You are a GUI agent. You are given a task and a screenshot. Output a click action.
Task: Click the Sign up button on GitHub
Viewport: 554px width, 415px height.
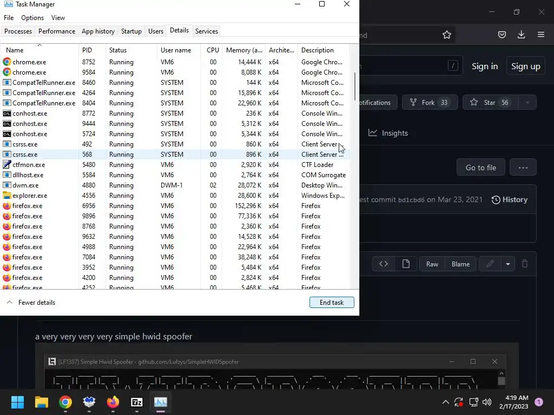525,66
